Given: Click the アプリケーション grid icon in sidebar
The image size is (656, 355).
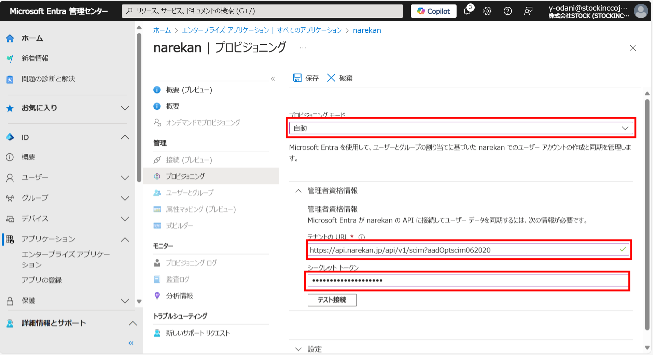Looking at the screenshot, I should click(10, 239).
